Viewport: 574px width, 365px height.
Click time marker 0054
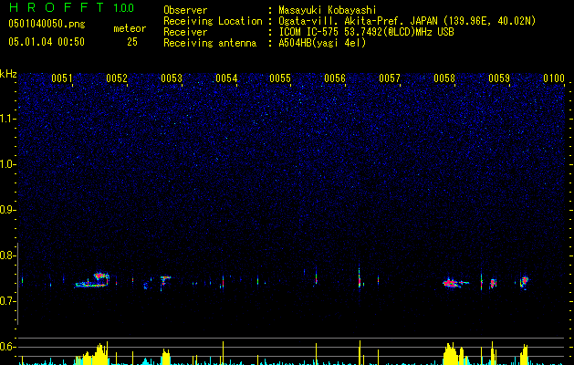(226, 78)
